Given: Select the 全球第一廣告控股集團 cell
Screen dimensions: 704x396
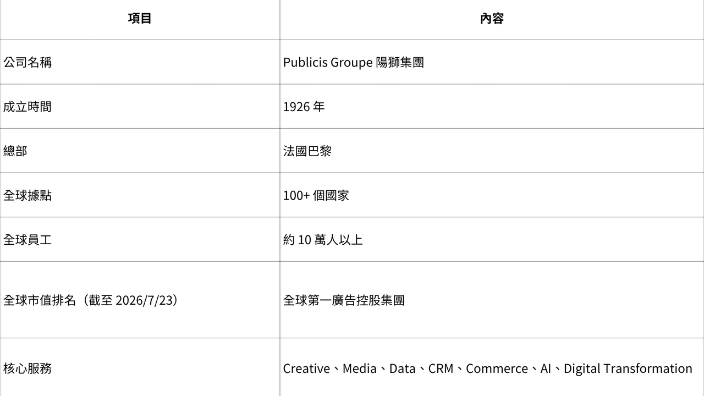Looking at the screenshot, I should pos(492,300).
